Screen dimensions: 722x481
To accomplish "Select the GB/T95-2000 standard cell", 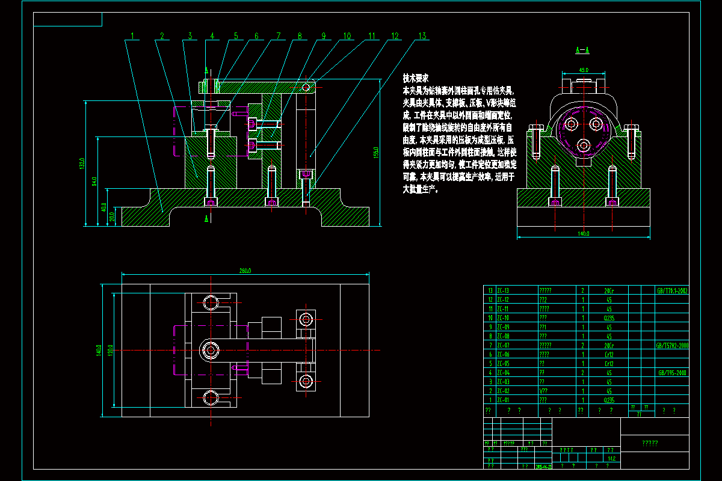I will tap(673, 373).
